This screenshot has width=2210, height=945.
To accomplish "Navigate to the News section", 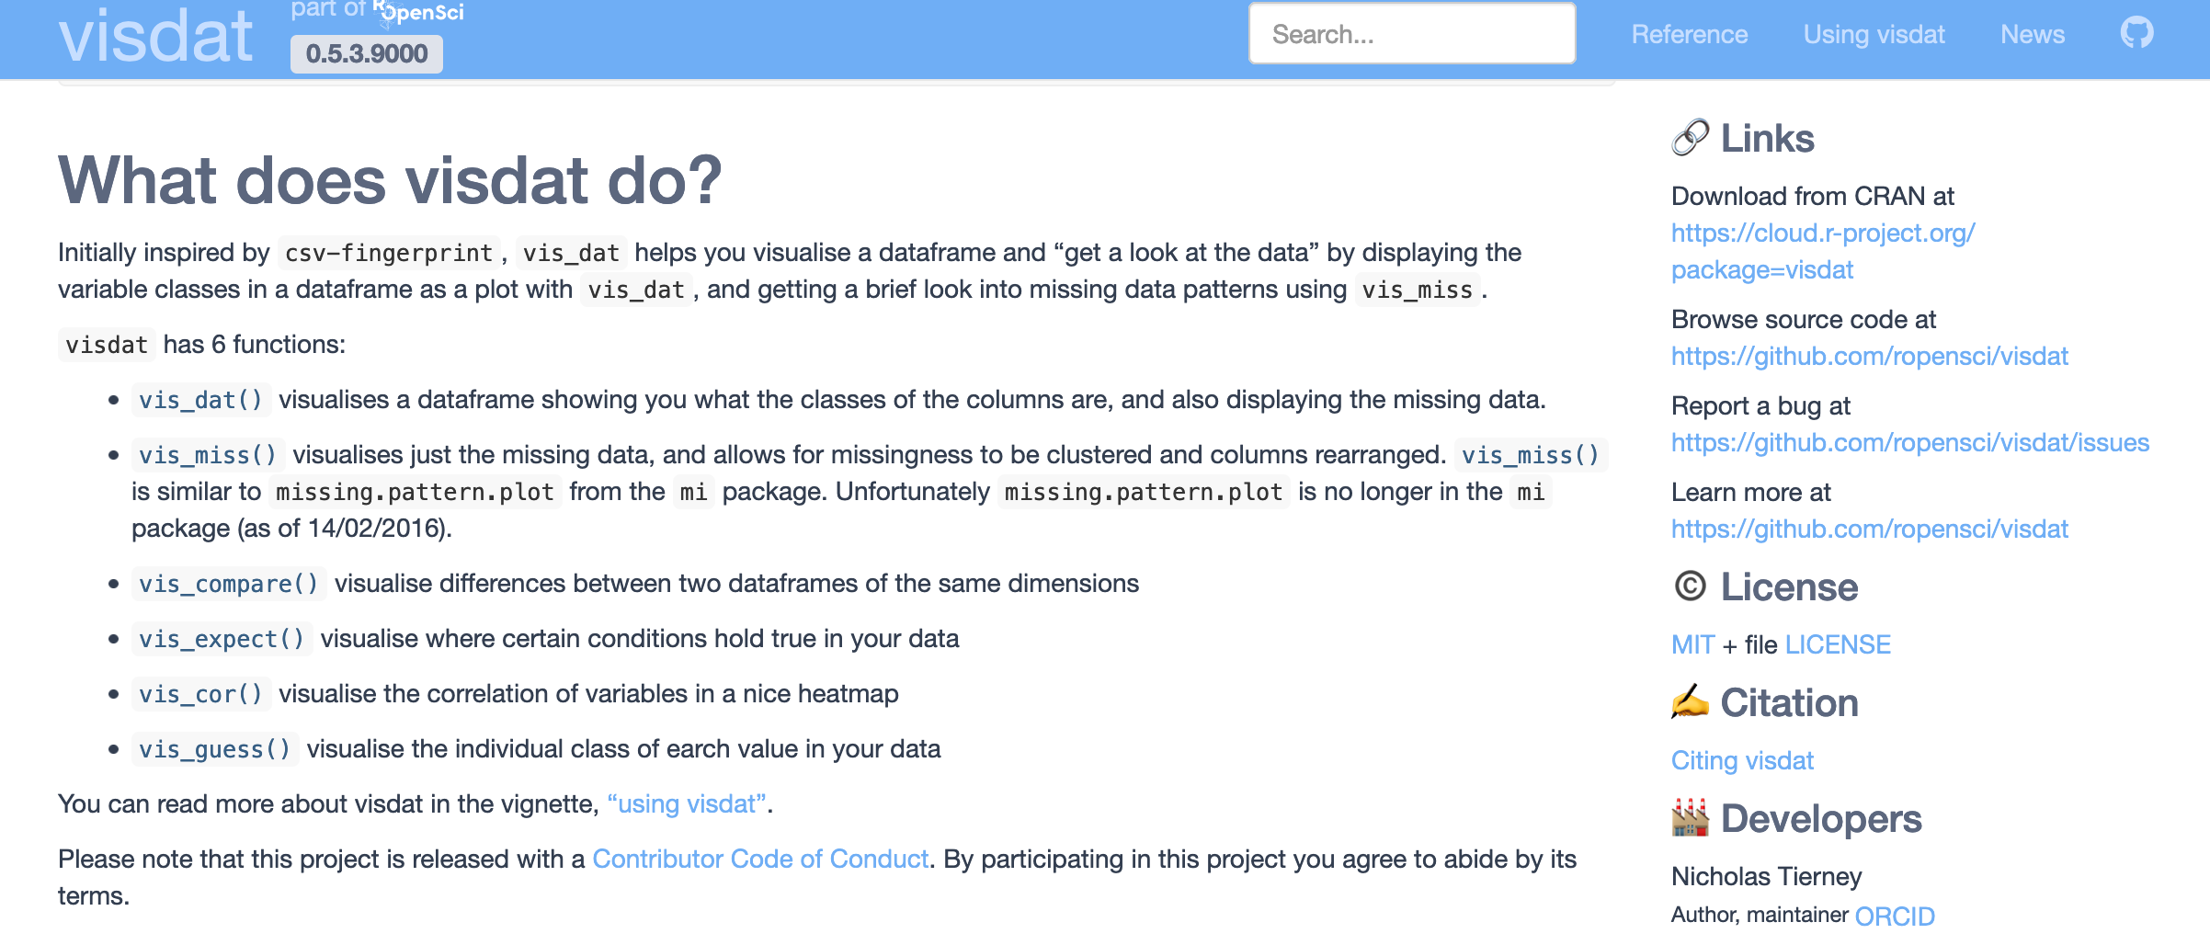I will pos(2033,34).
